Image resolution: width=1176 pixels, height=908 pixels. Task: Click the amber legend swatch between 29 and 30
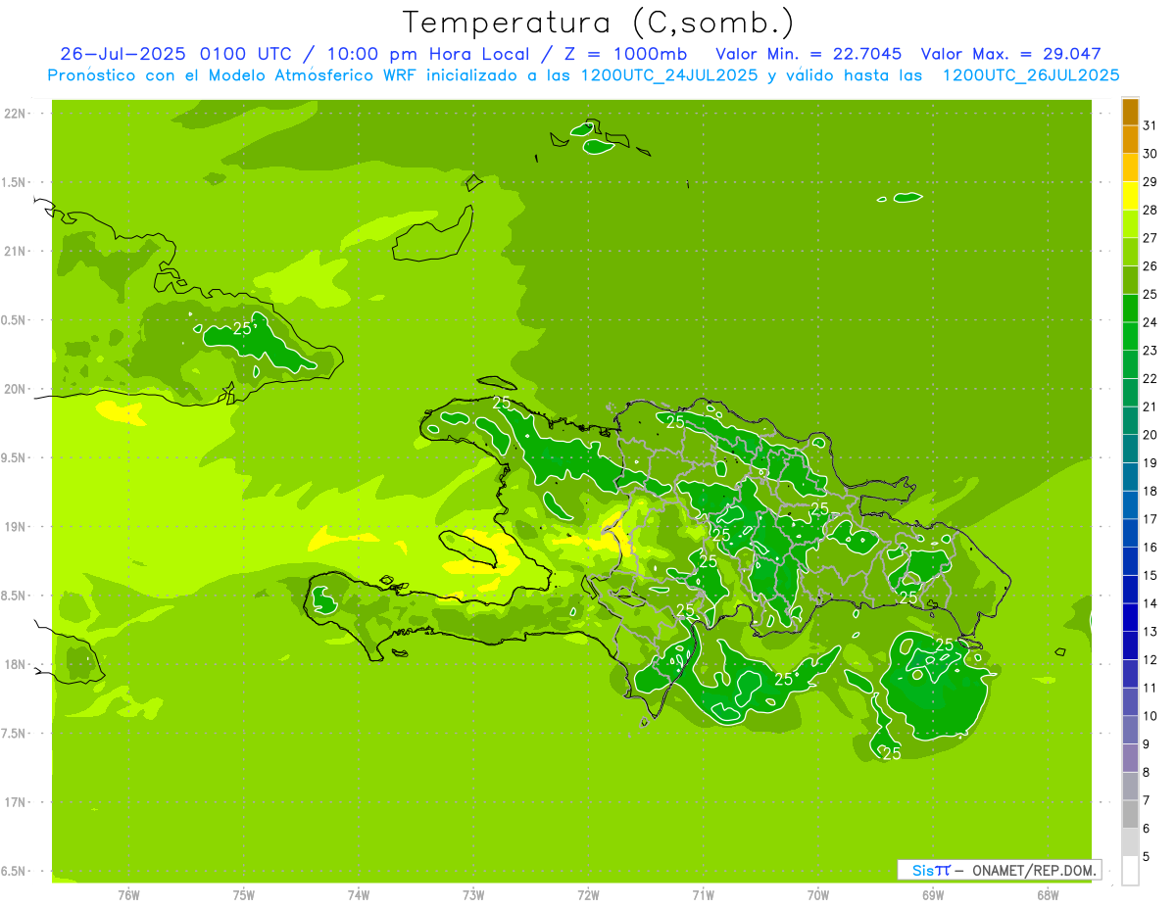click(1130, 167)
